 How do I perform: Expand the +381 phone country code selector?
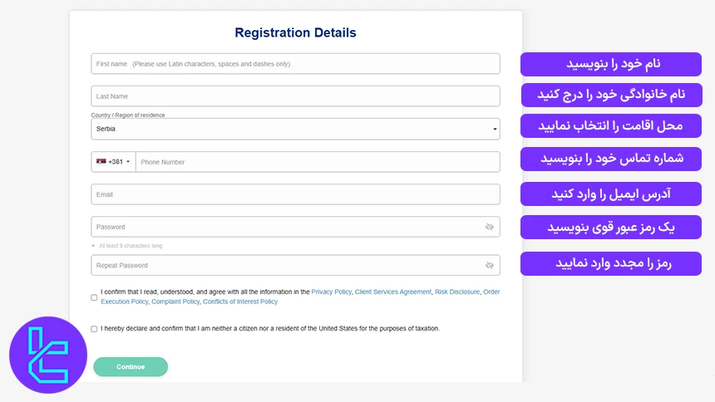pyautogui.click(x=114, y=162)
